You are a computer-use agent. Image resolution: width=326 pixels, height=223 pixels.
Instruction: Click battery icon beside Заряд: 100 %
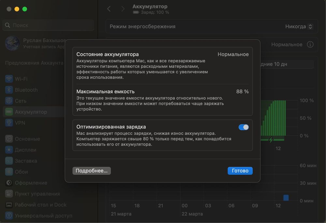click(136, 12)
